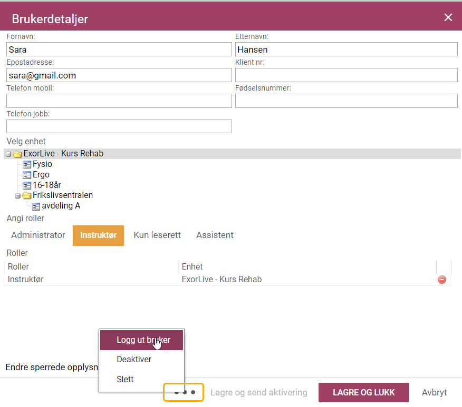Viewport: 462px width, 407px height.
Task: Click the 16-18år unit icon
Action: [x=27, y=185]
